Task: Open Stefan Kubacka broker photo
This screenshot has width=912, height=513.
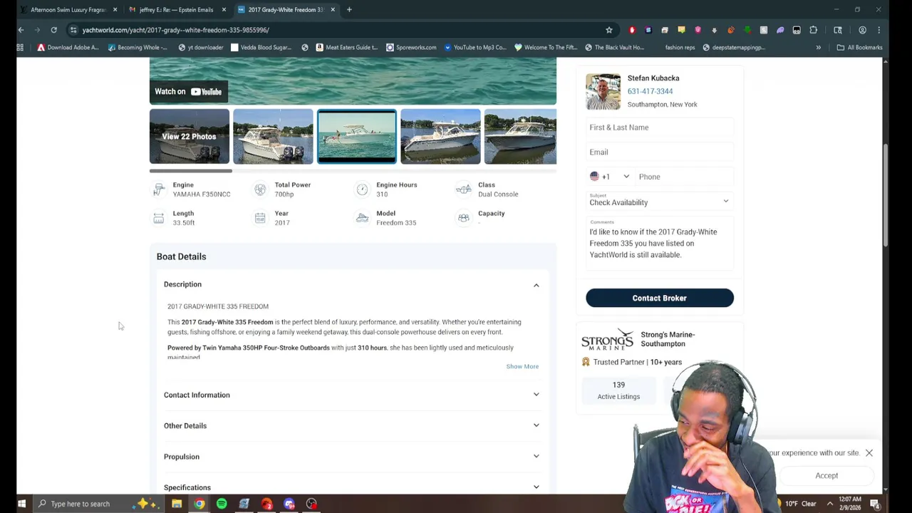Action: click(x=603, y=92)
